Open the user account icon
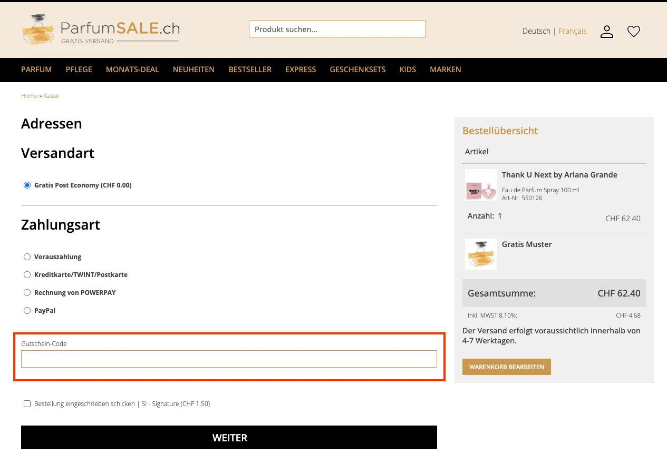Screen dimensions: 667x474 (607, 32)
